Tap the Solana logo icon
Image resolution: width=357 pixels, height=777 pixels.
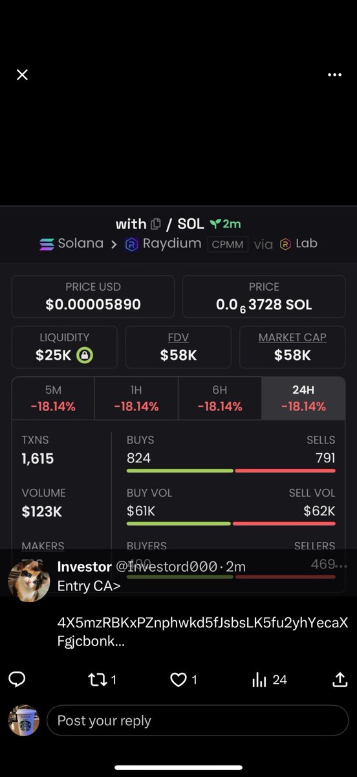[x=47, y=245]
